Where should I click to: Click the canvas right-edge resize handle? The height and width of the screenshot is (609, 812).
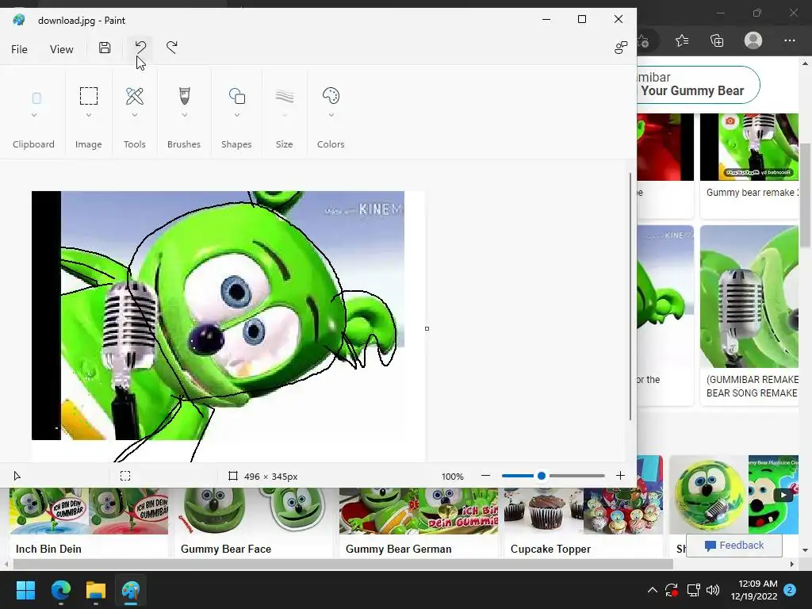pos(427,328)
